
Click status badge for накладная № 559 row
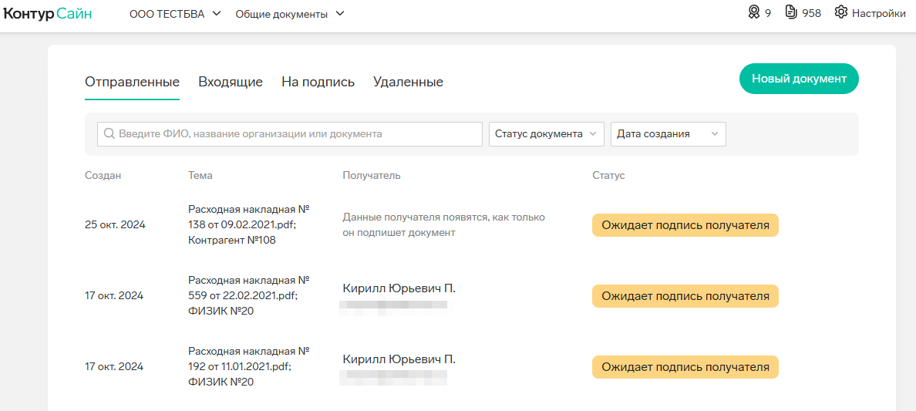[x=685, y=296]
